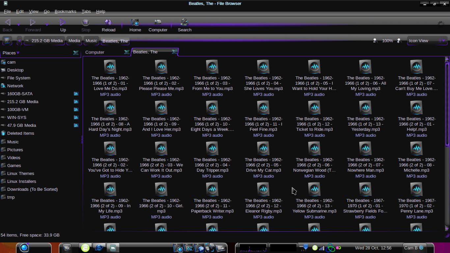This screenshot has height=253, width=450.
Task: Eject the 47.9 GB Media volume
Action: tap(76, 125)
